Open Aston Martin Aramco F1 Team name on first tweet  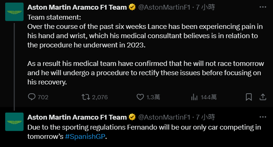point(77,7)
